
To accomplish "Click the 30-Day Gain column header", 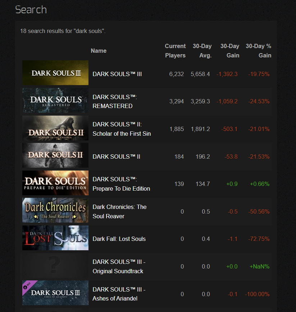I will pos(229,51).
